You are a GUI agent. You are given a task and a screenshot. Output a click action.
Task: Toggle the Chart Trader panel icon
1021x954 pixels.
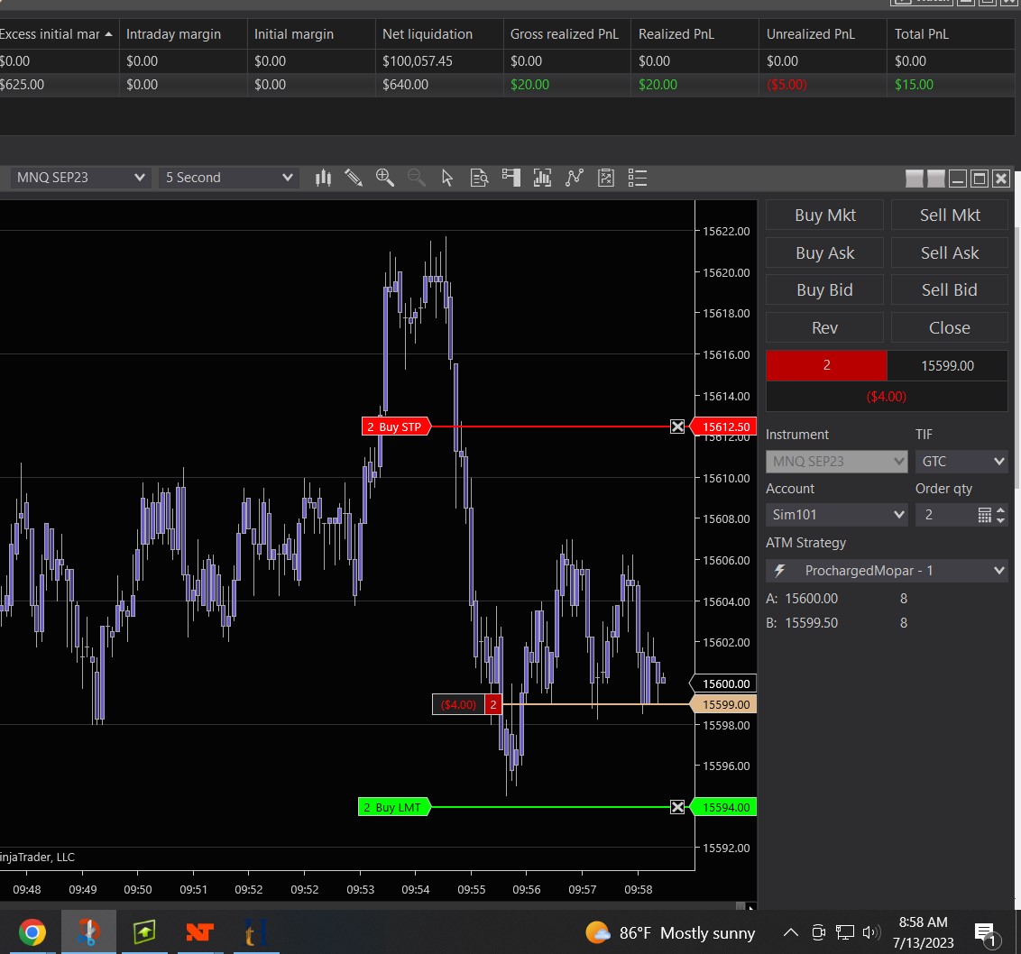click(x=511, y=178)
